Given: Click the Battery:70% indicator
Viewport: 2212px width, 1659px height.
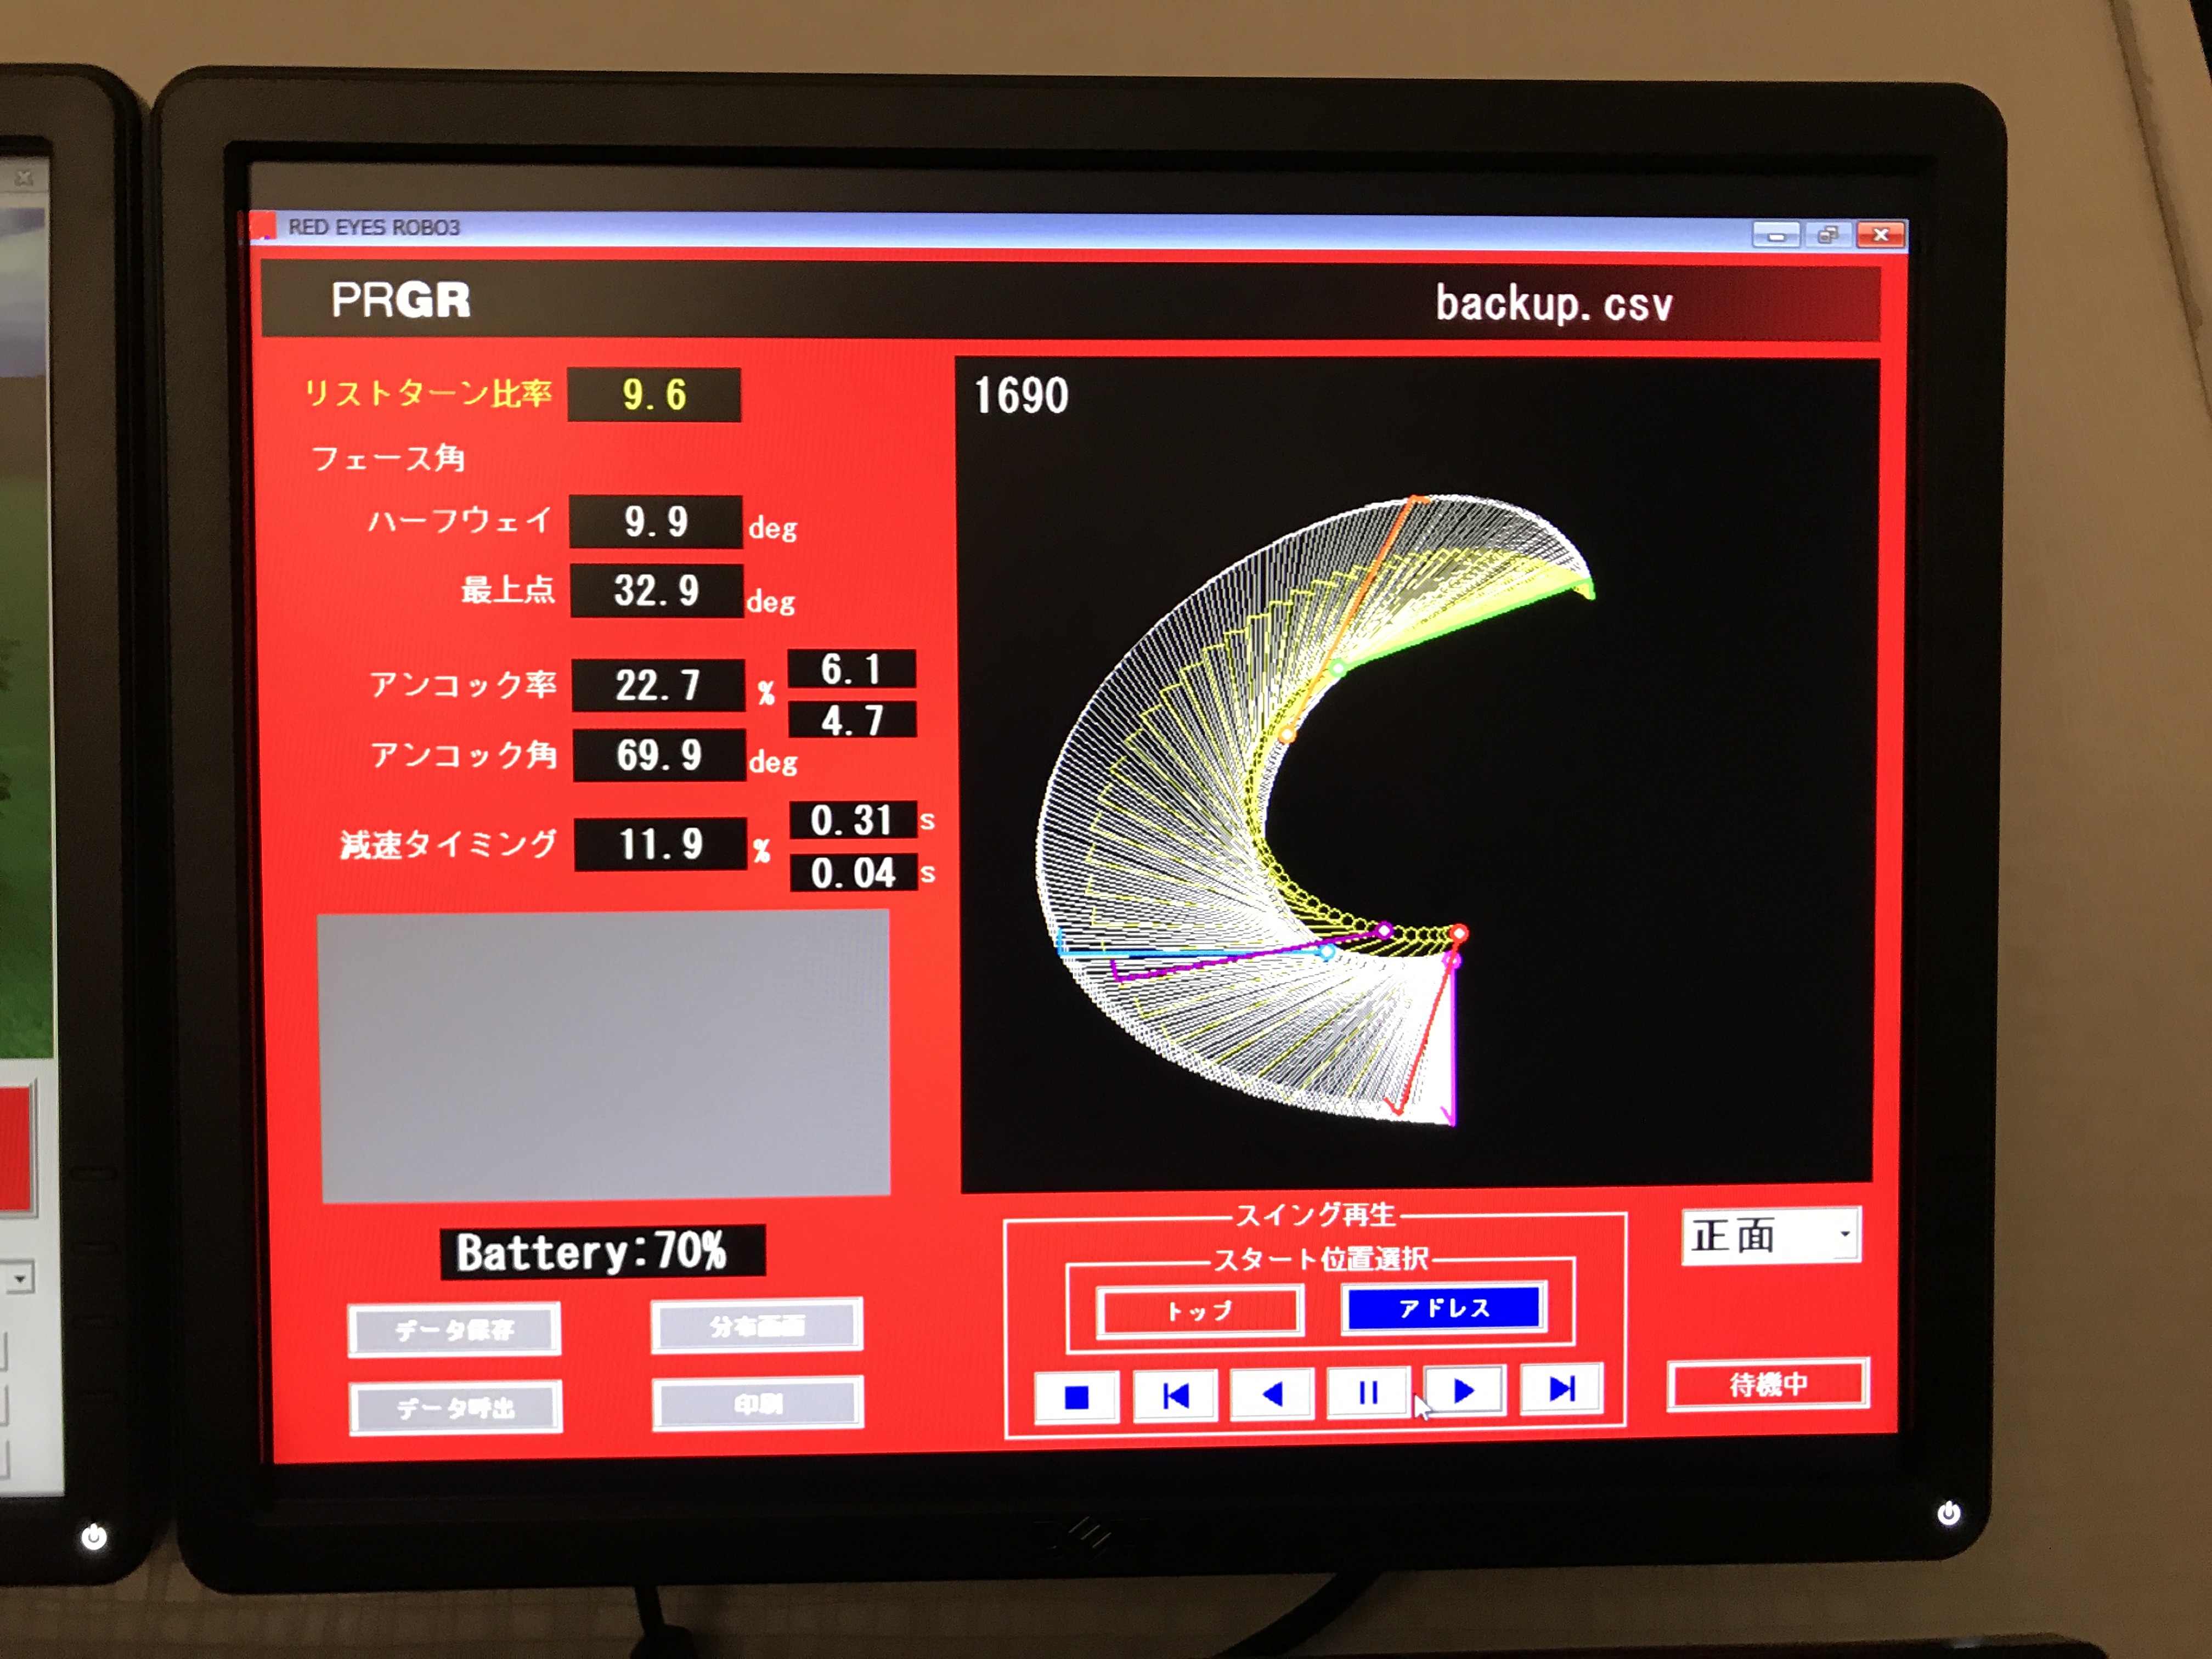Looking at the screenshot, I should (x=603, y=1251).
